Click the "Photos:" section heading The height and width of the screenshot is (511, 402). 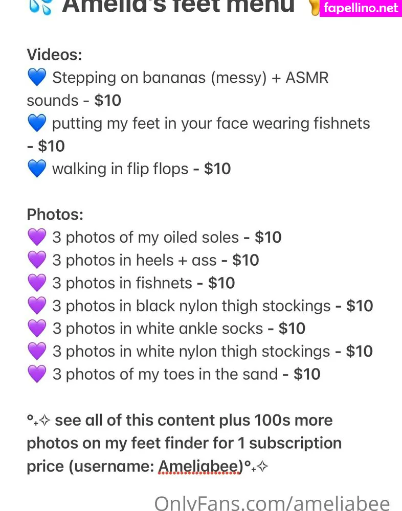click(x=55, y=214)
